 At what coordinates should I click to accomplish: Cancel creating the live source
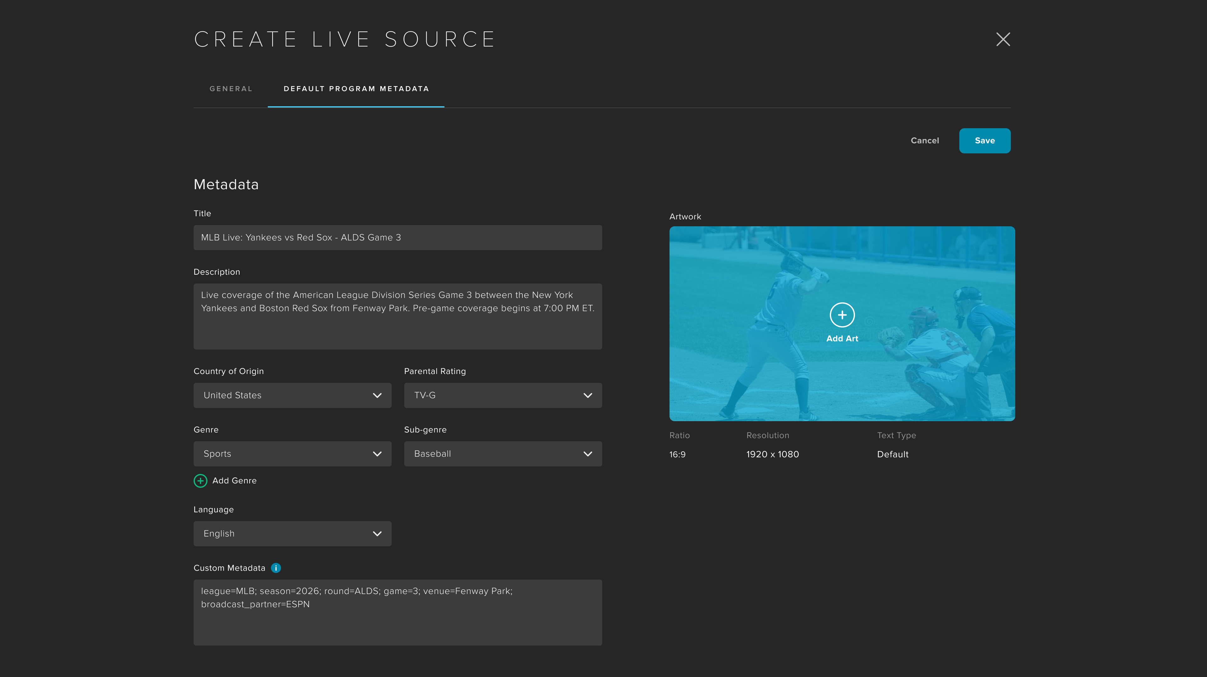924,140
